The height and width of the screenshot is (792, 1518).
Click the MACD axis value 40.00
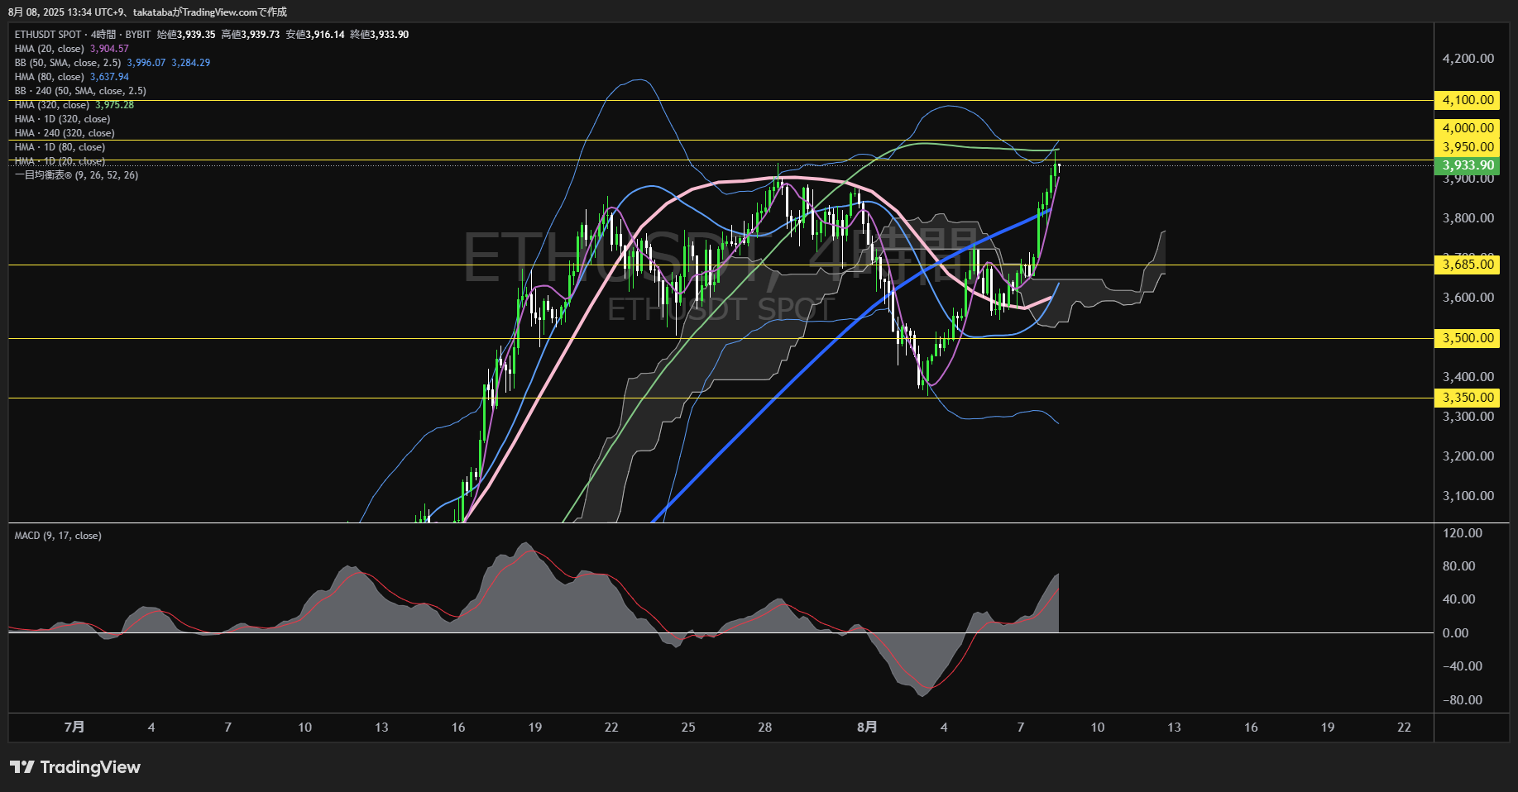point(1459,599)
